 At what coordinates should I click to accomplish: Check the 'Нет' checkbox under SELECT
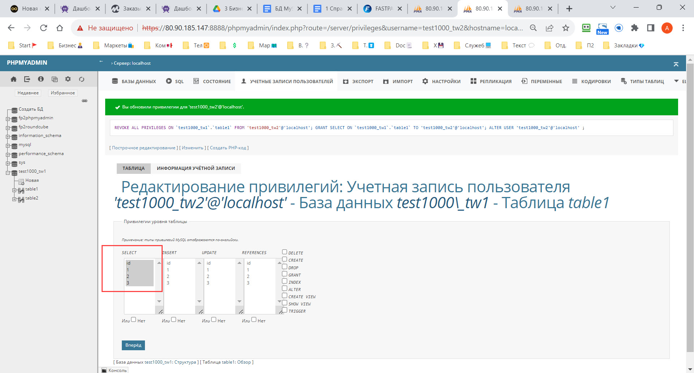click(133, 320)
